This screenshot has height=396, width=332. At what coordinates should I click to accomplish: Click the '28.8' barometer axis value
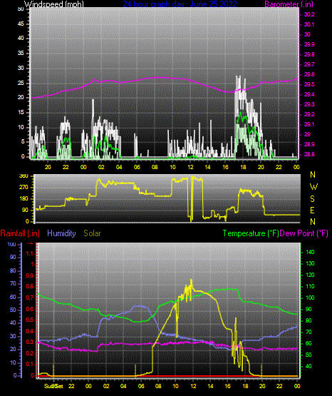click(x=309, y=154)
